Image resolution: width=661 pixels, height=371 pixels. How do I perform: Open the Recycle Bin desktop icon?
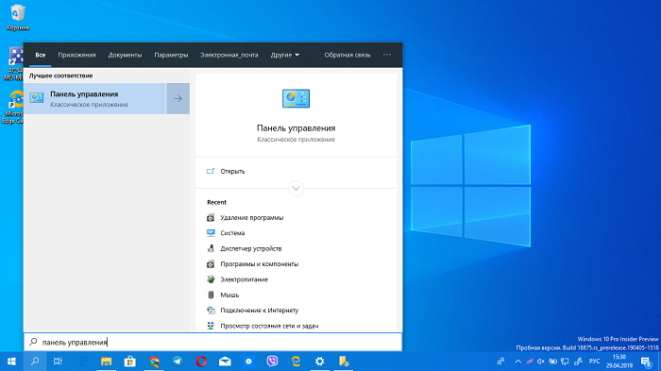point(17,17)
